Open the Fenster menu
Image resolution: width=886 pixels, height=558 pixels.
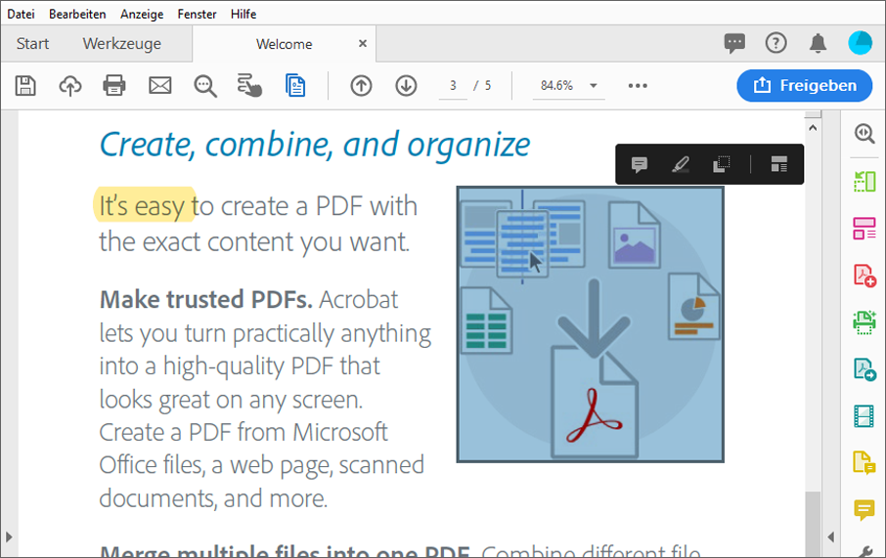[x=197, y=14]
